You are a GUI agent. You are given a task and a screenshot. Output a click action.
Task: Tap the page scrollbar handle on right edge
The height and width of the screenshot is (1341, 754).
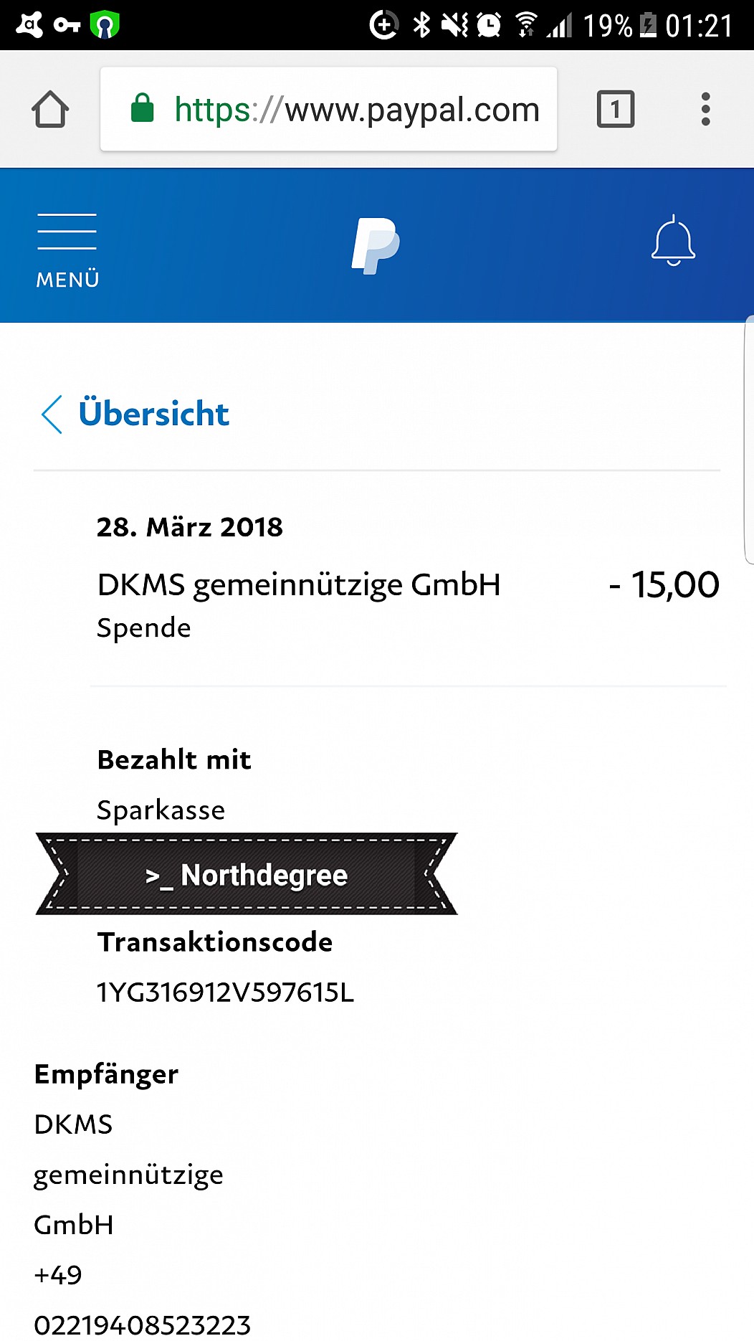tap(749, 440)
